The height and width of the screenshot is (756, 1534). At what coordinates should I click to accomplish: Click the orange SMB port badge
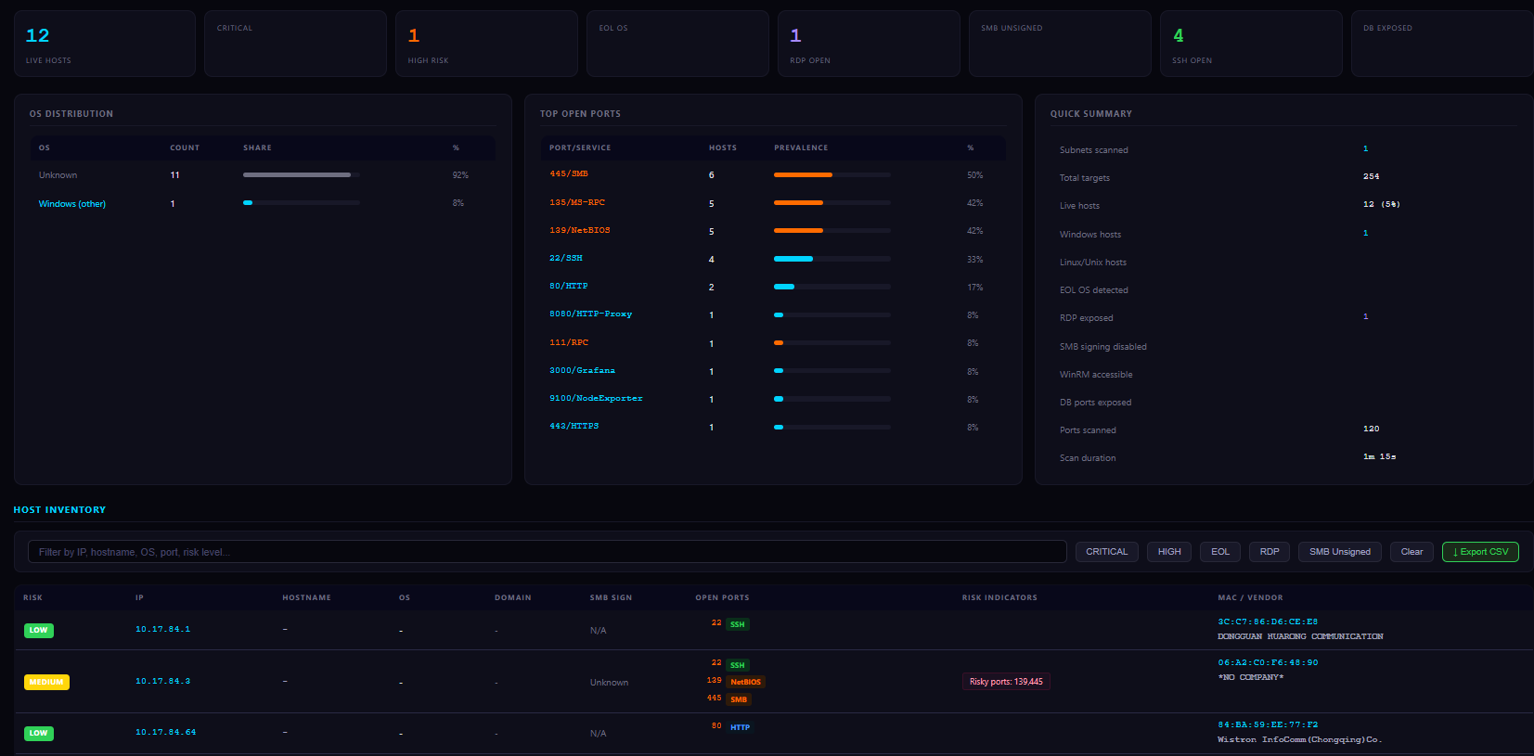click(739, 699)
